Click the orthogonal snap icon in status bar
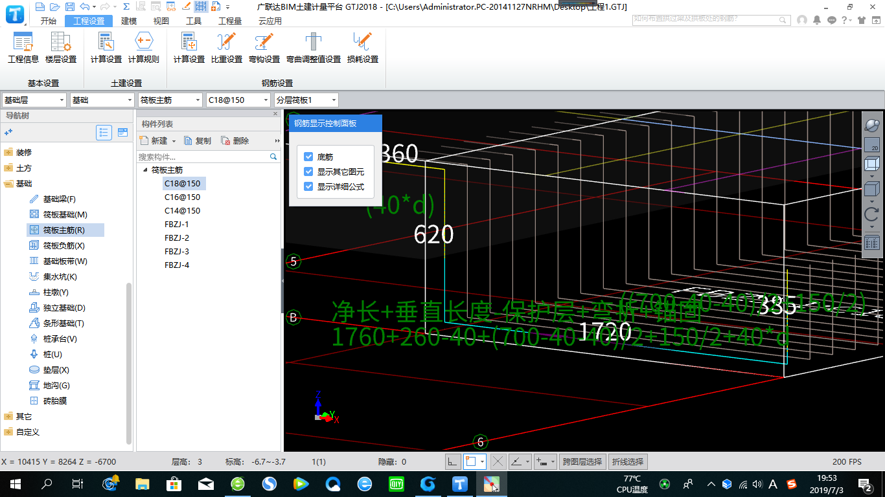This screenshot has height=497, width=885. 453,461
